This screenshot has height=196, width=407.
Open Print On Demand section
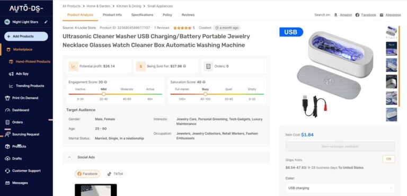(x=25, y=98)
